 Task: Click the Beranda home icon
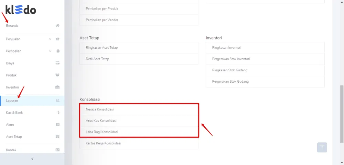tap(57, 26)
